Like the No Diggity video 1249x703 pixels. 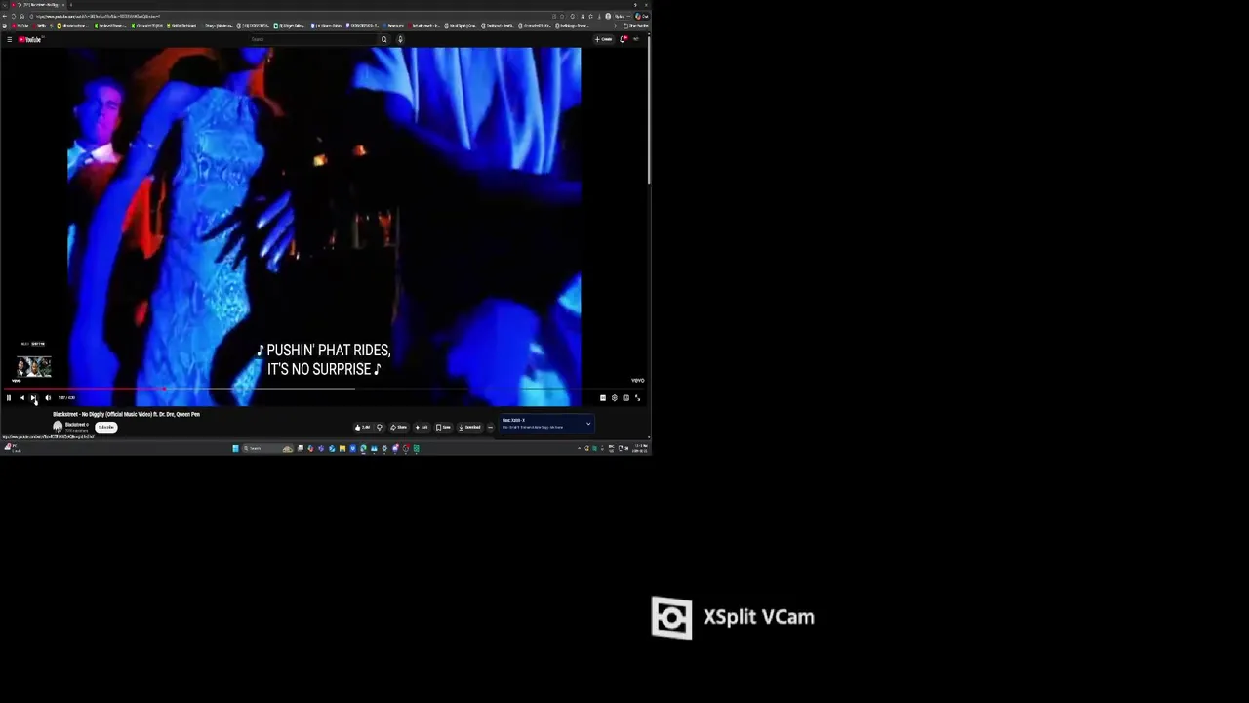tap(363, 427)
